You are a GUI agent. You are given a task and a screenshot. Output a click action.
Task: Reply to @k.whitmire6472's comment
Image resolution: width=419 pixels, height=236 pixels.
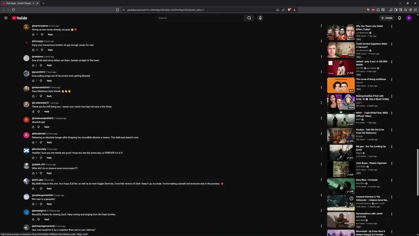pyautogui.click(x=47, y=111)
